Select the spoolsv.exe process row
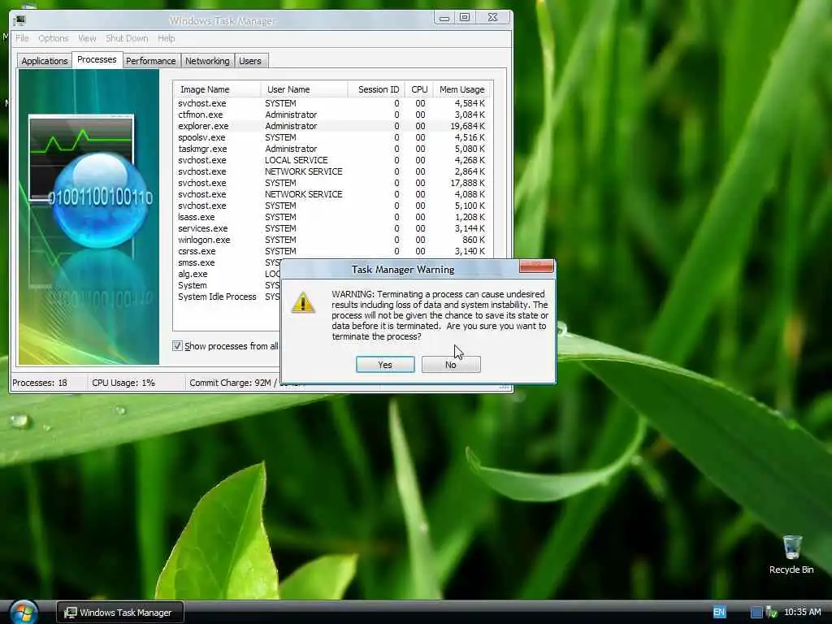 tap(332, 137)
